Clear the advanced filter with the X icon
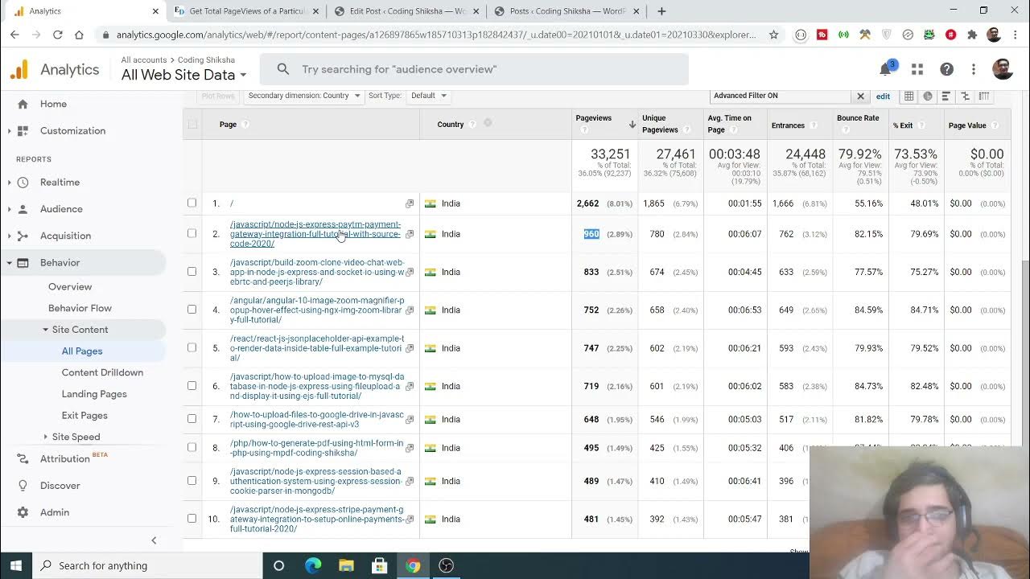The height and width of the screenshot is (579, 1030). (860, 96)
